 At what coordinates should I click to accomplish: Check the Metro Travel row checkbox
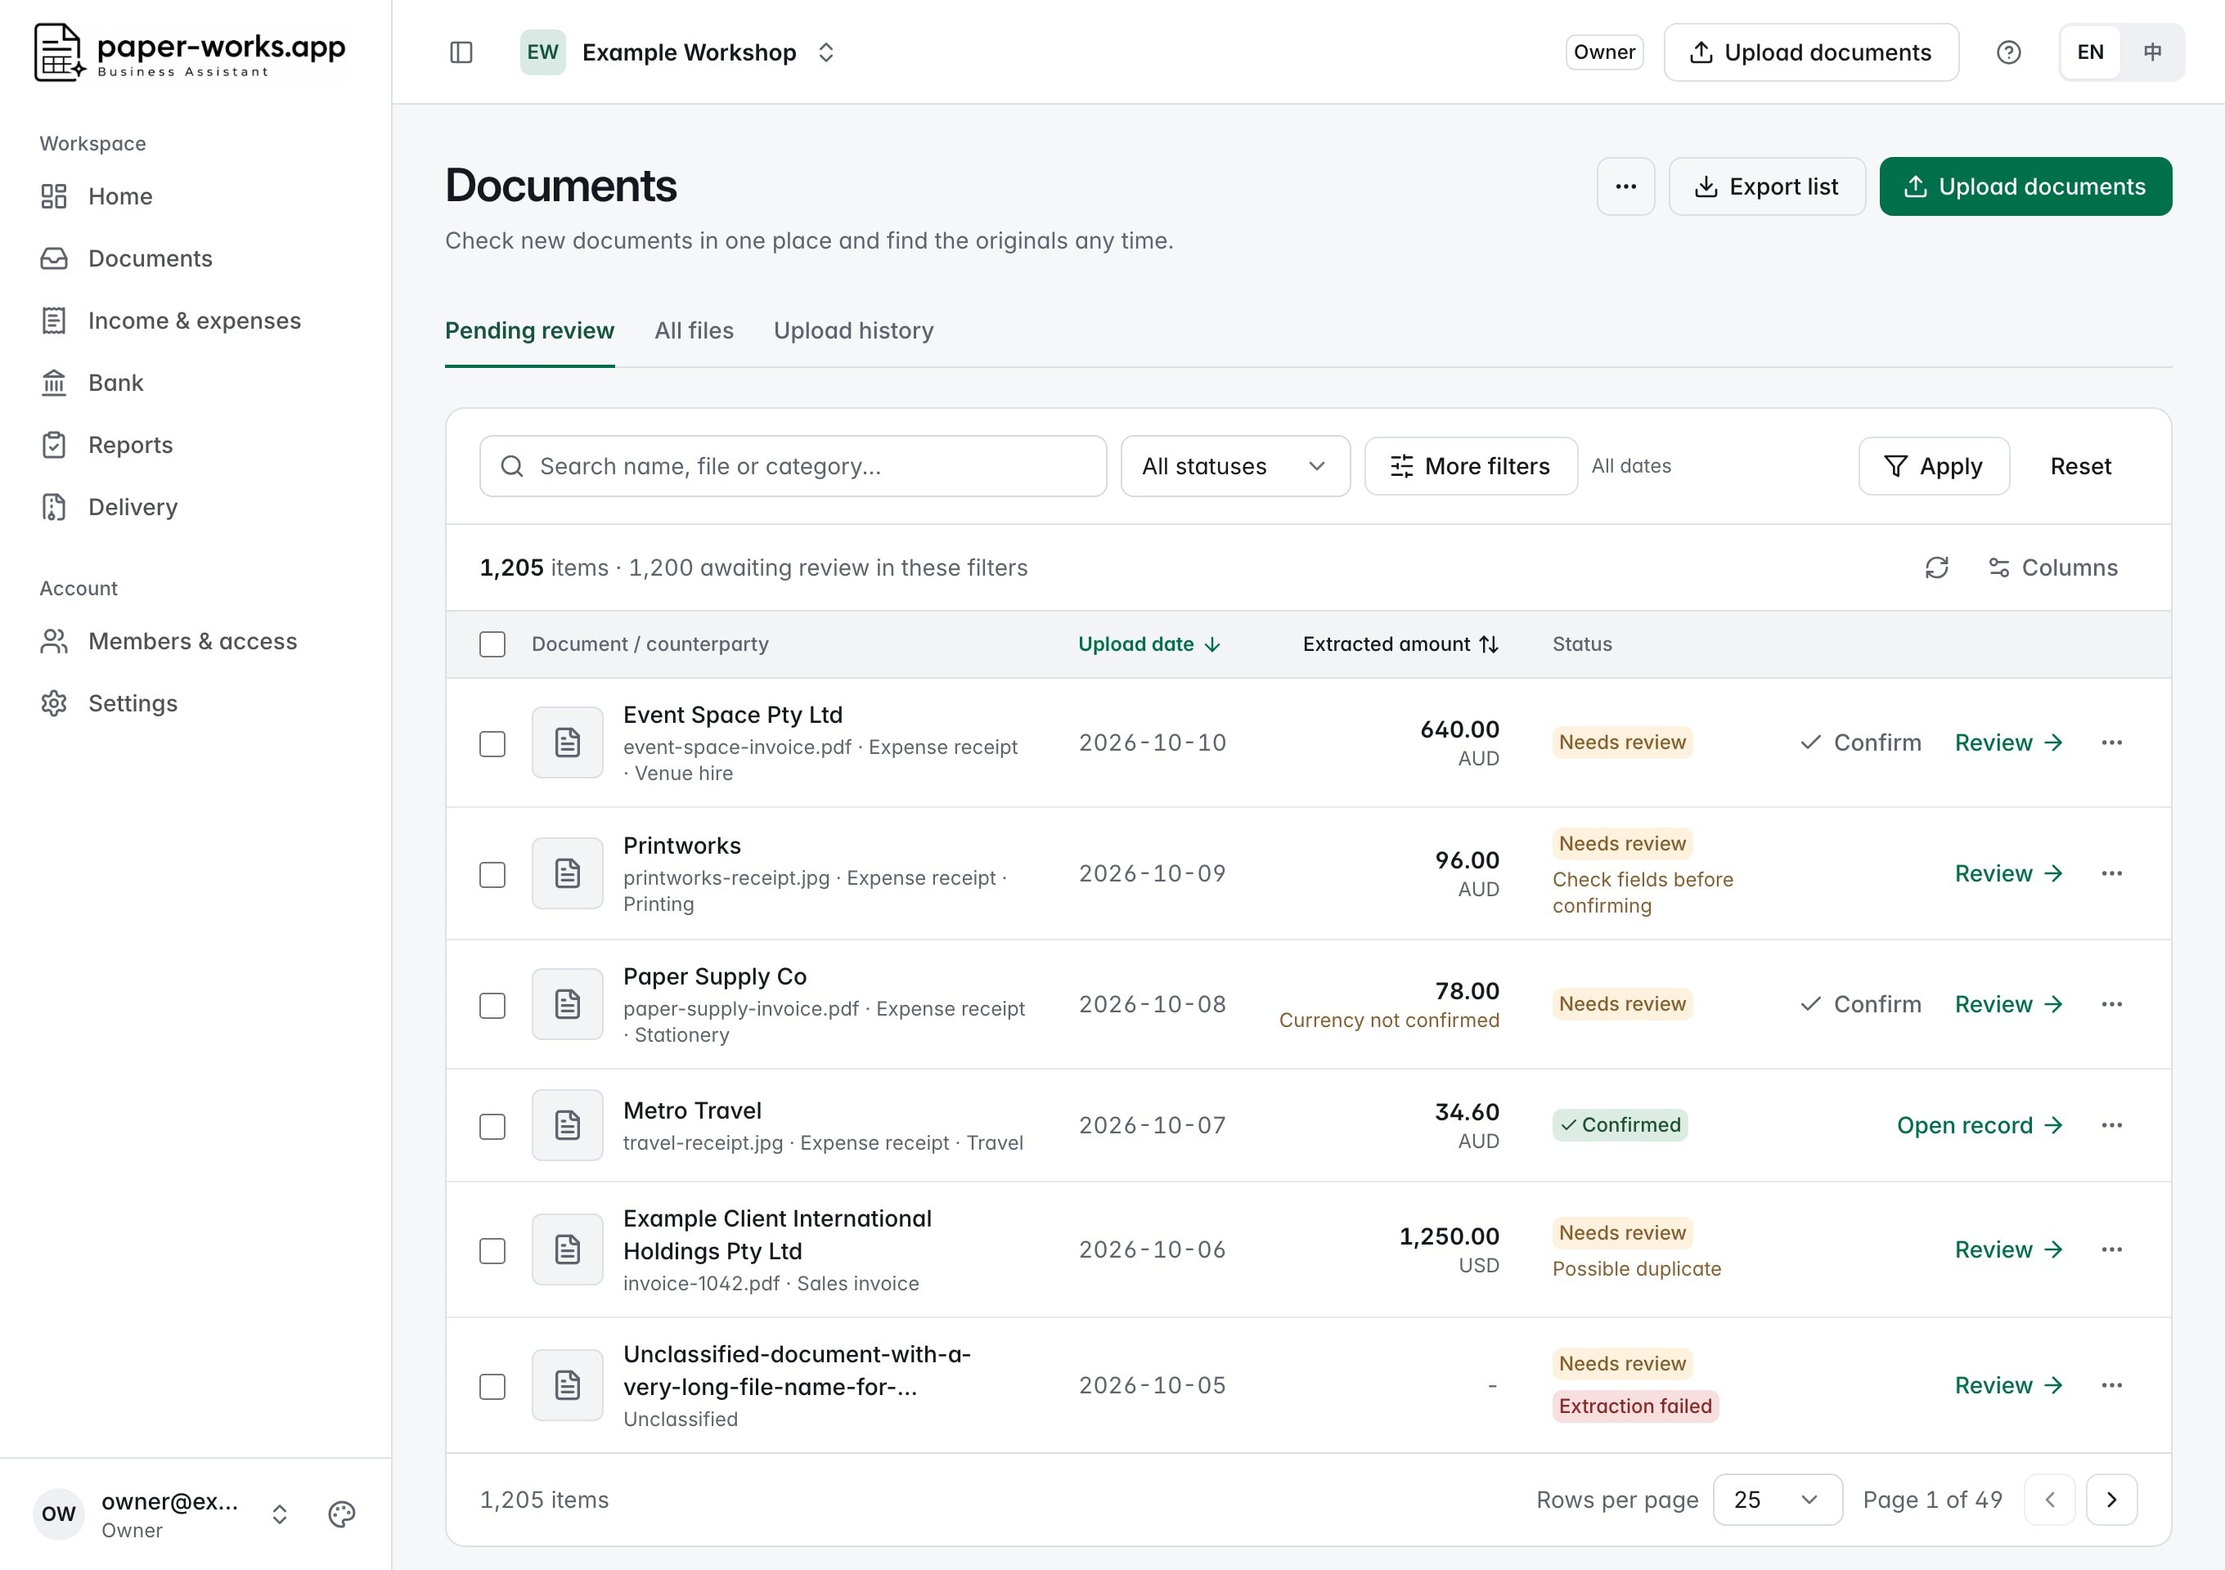(x=492, y=1127)
